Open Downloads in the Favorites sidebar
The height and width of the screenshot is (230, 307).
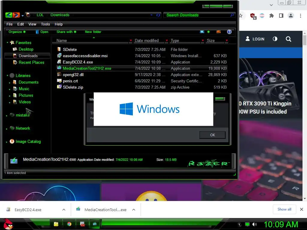coord(28,56)
